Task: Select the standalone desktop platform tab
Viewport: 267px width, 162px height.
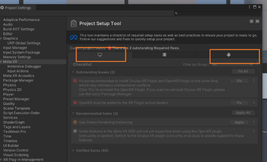Action: [100, 55]
